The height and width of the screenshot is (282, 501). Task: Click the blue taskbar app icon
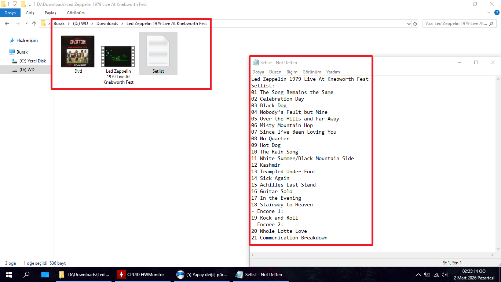pos(45,275)
